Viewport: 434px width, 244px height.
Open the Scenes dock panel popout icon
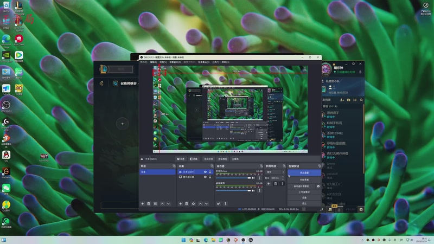click(x=173, y=166)
